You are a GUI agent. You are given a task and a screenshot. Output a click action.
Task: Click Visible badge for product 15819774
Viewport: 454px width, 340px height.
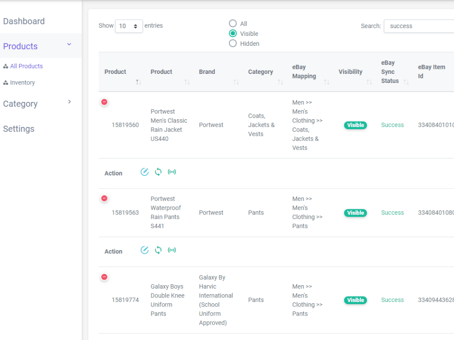pyautogui.click(x=355, y=300)
